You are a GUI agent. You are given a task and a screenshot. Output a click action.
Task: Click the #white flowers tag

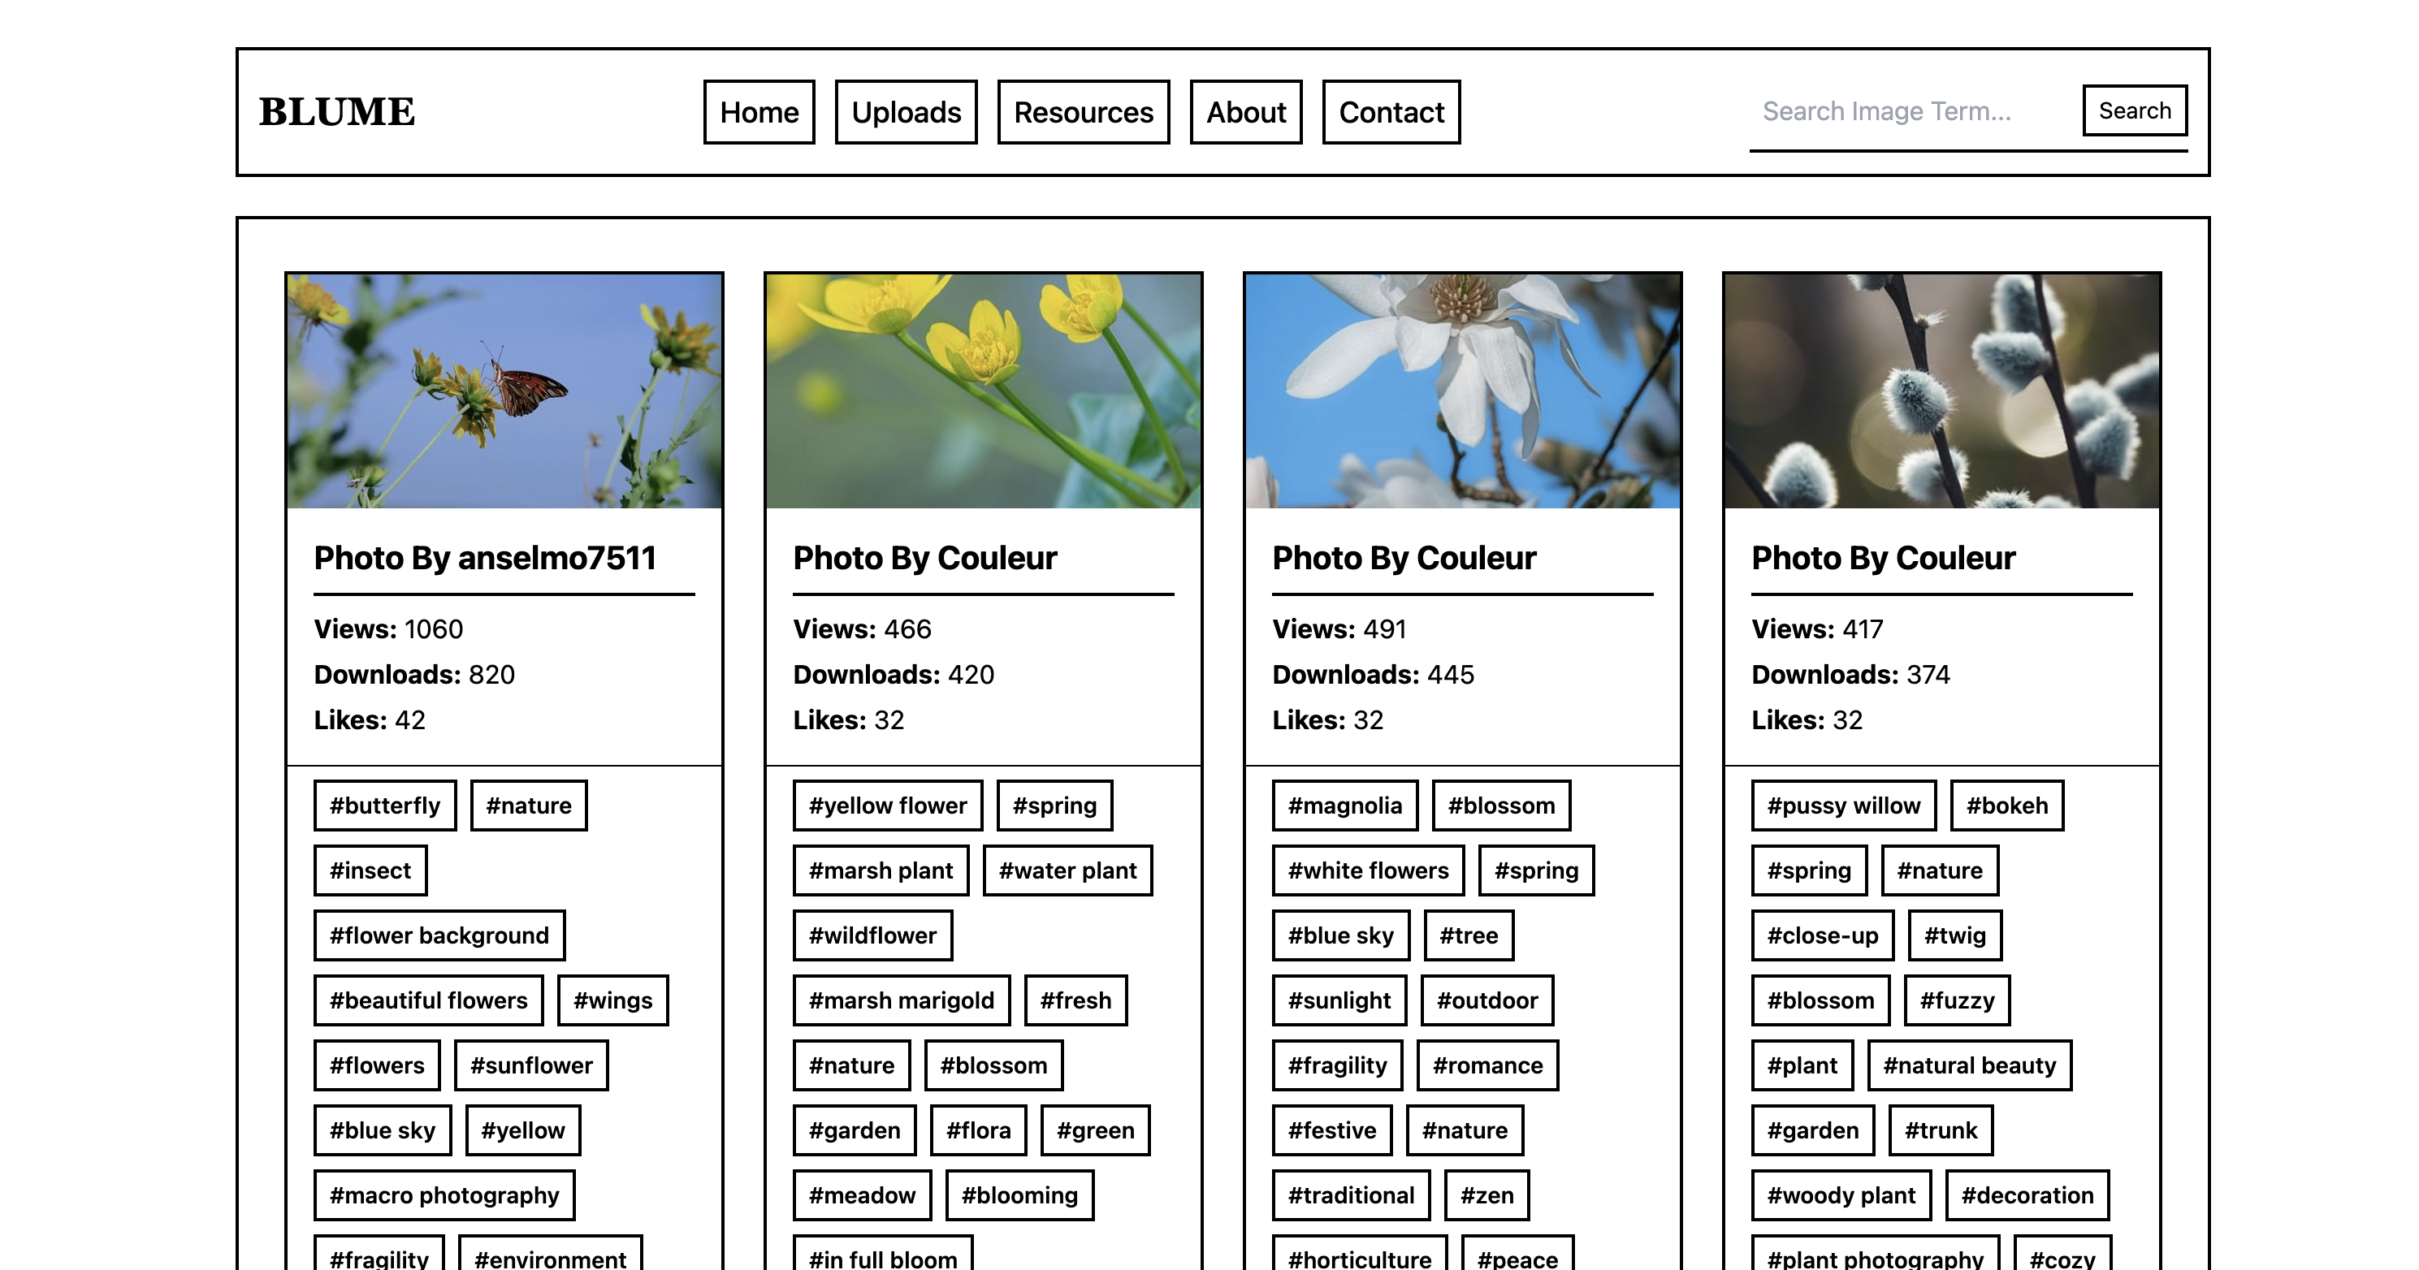point(1367,870)
